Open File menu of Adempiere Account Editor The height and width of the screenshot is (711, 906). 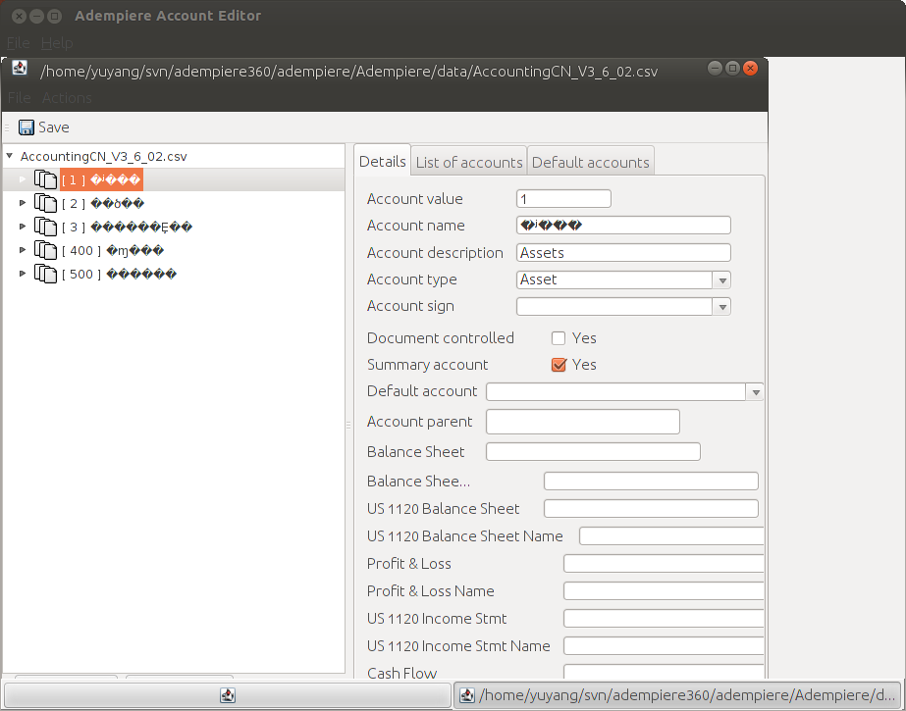18,43
